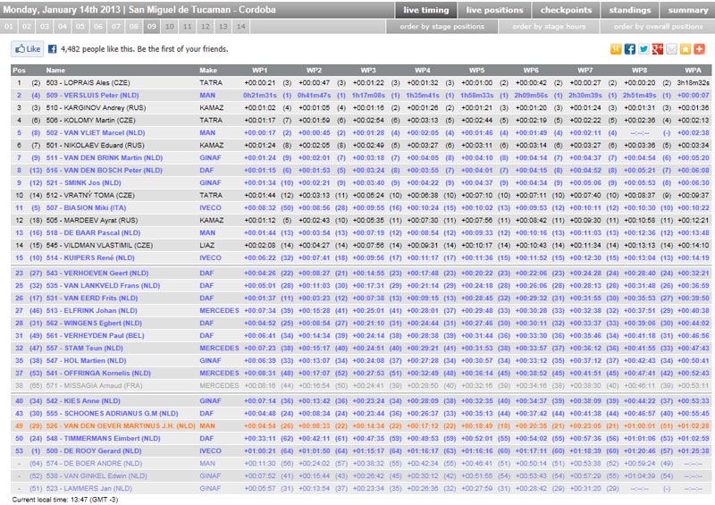Image resolution: width=715 pixels, height=505 pixels.
Task: Select stage 11
Action: pos(187,27)
